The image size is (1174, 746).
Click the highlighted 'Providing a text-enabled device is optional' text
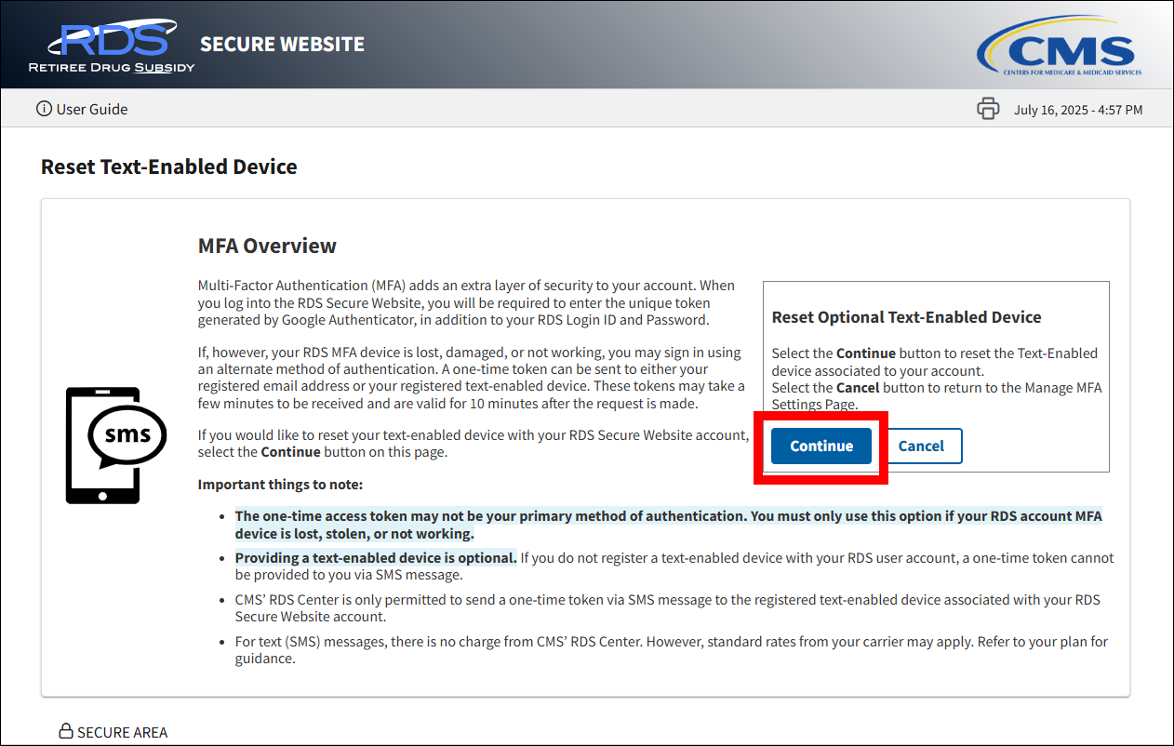pyautogui.click(x=376, y=558)
